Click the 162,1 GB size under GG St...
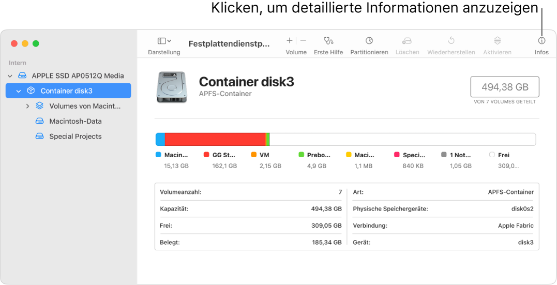 pos(224,166)
